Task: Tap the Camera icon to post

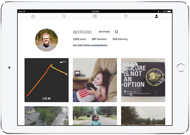Action: click(95, 16)
